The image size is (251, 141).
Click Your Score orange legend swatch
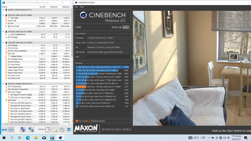[77, 121]
